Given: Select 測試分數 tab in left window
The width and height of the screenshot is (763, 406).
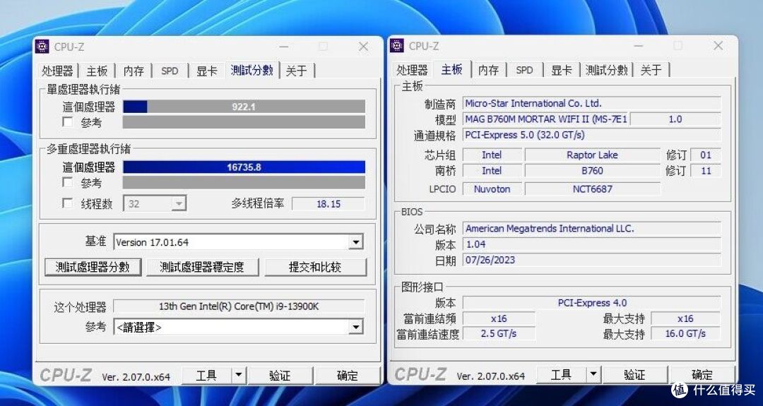Looking at the screenshot, I should pos(252,70).
